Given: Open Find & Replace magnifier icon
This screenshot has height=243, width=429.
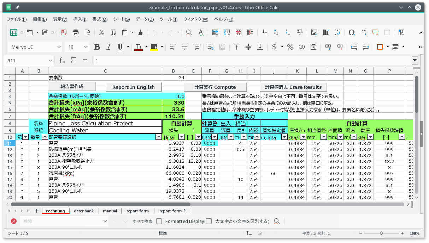Looking at the screenshot, I should click(x=189, y=32).
